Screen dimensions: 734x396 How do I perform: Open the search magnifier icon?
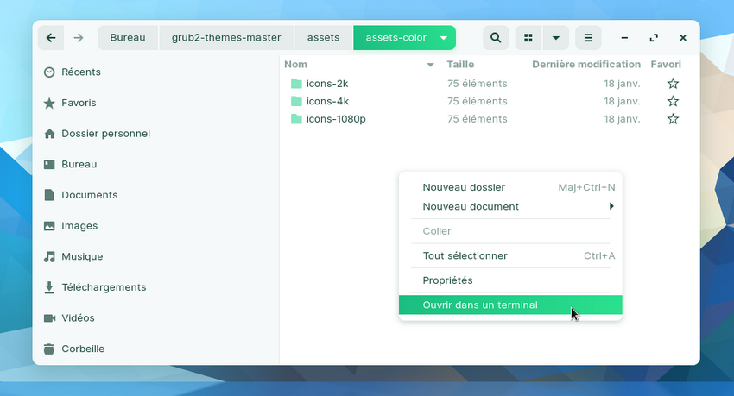point(495,38)
